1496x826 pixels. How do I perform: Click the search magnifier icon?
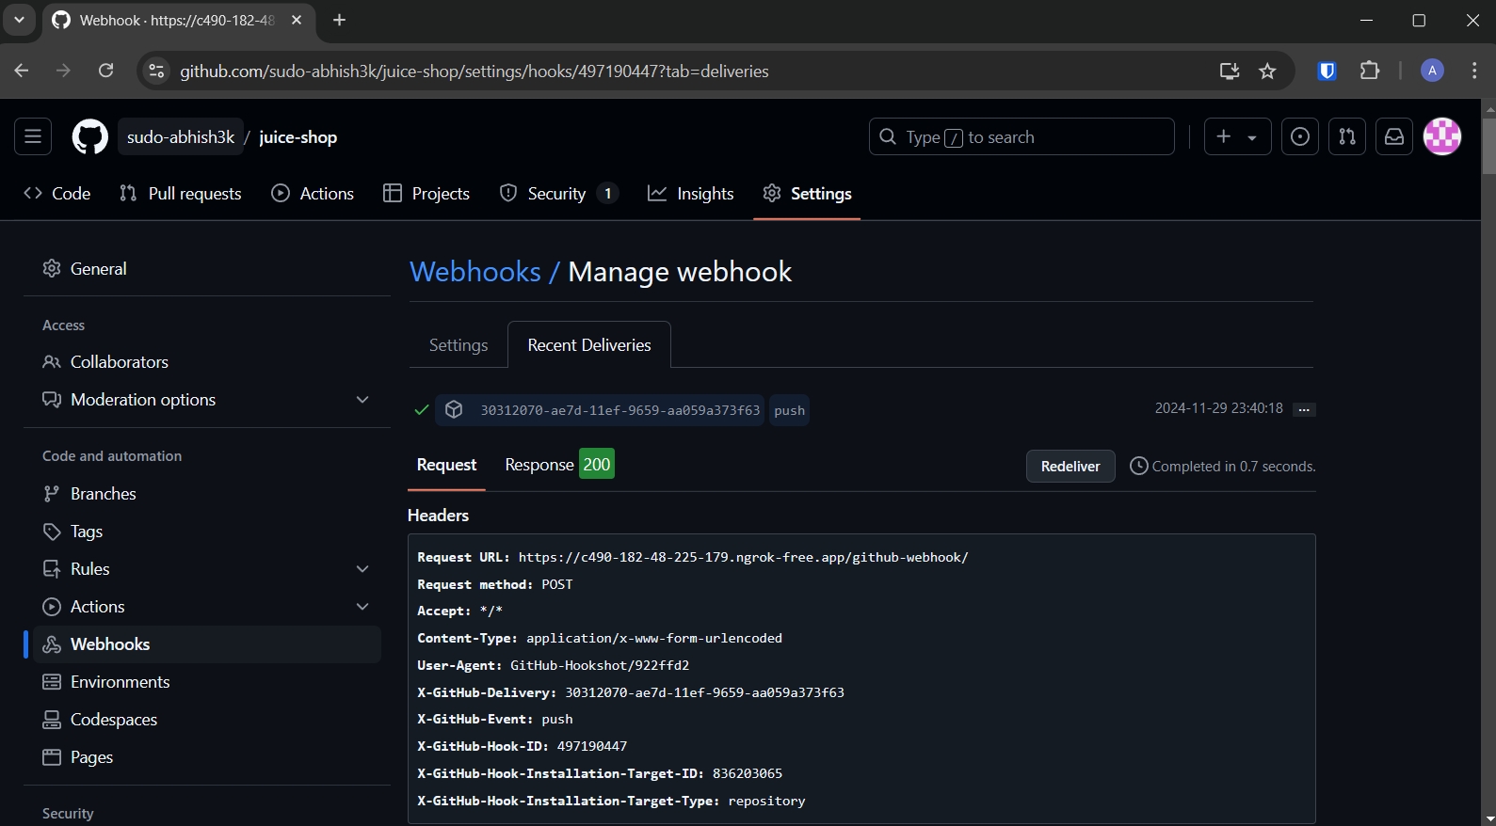click(888, 137)
